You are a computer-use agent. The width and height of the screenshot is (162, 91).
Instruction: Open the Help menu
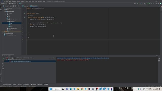[x=44, y=1]
